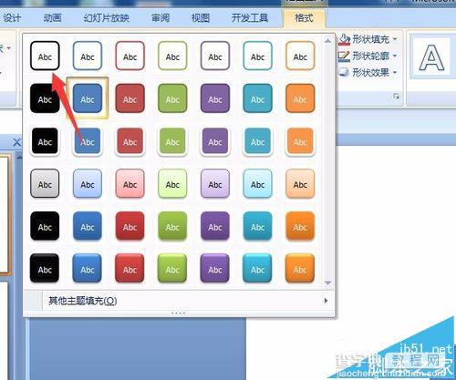This screenshot has height=380, width=456.
Task: Choose the aqua glossy Abc style in last row
Action: [257, 269]
